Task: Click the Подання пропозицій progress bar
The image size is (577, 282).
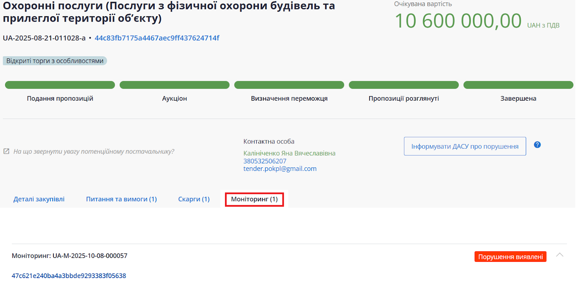Action: click(x=60, y=85)
